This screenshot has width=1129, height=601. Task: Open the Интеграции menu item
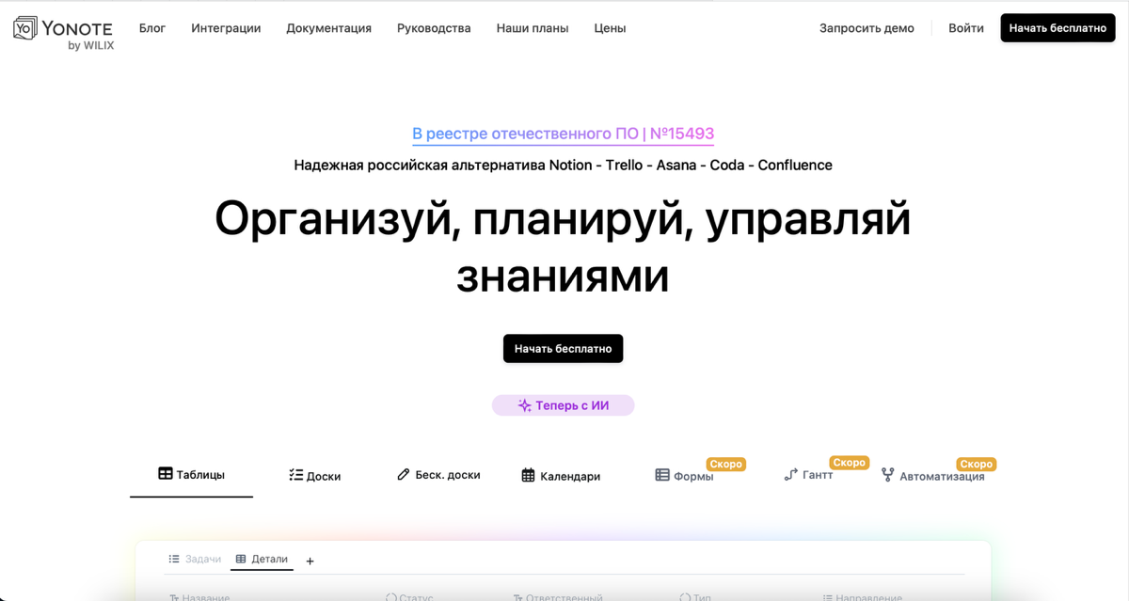click(226, 28)
